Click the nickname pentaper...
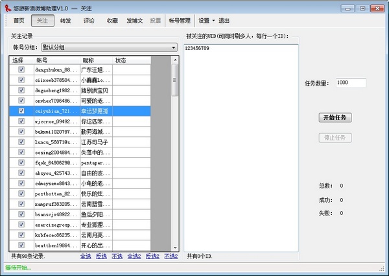Image resolution: width=389 pixels, height=276 pixels. point(96,163)
